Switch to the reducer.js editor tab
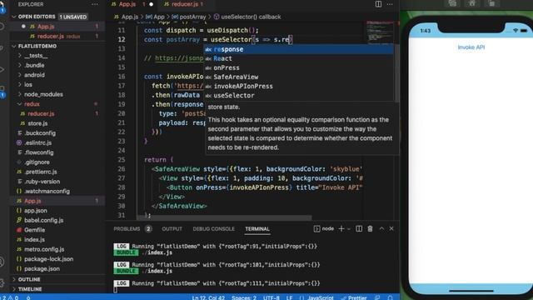This screenshot has width=533, height=300. [x=183, y=4]
